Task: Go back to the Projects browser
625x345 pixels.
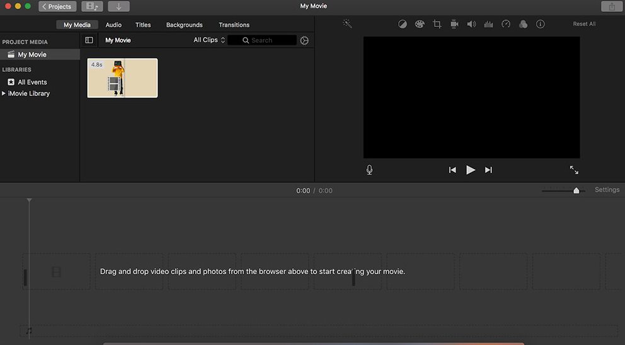Action: pos(57,6)
